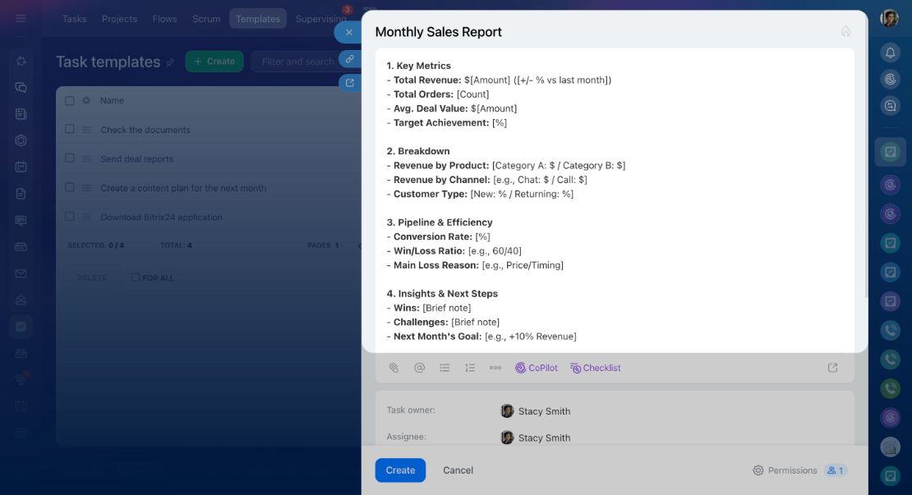Attach a file with the paperclip icon
912x495 pixels.
coord(394,368)
